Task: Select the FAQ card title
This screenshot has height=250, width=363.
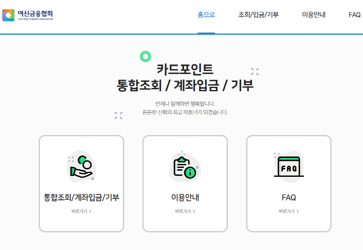Action: 289,198
